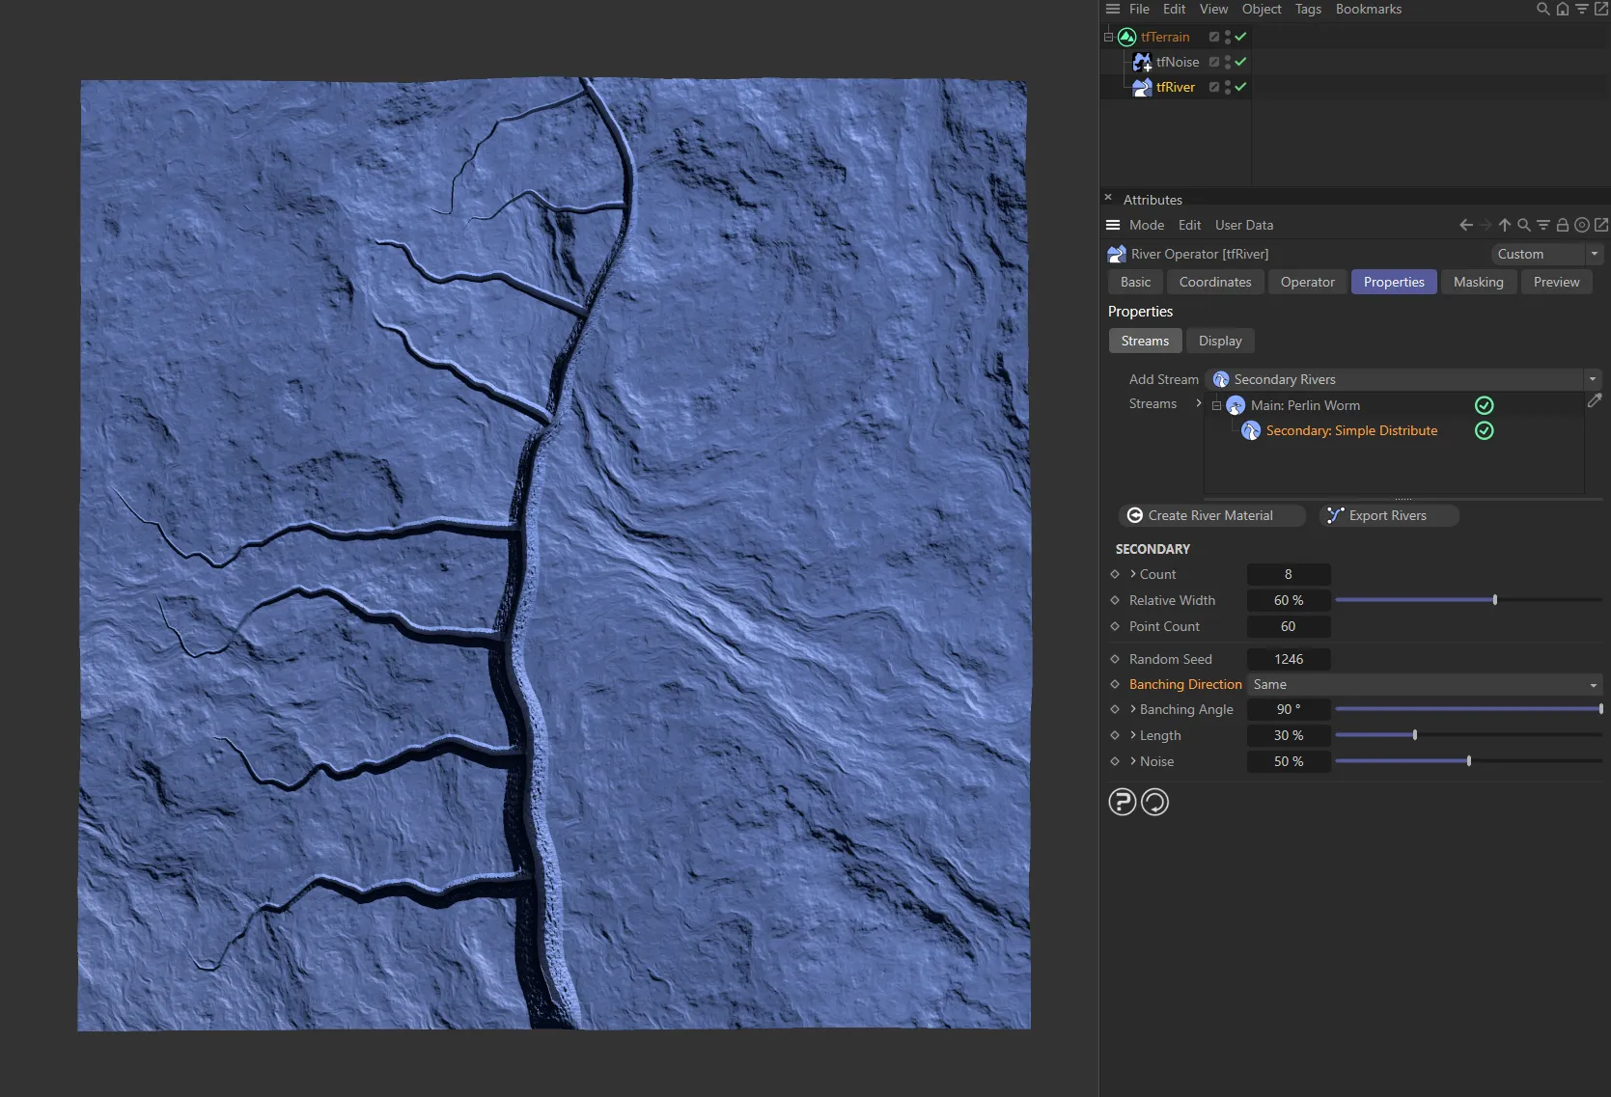Click the tfNoise operator icon
The width and height of the screenshot is (1611, 1097).
click(x=1142, y=62)
